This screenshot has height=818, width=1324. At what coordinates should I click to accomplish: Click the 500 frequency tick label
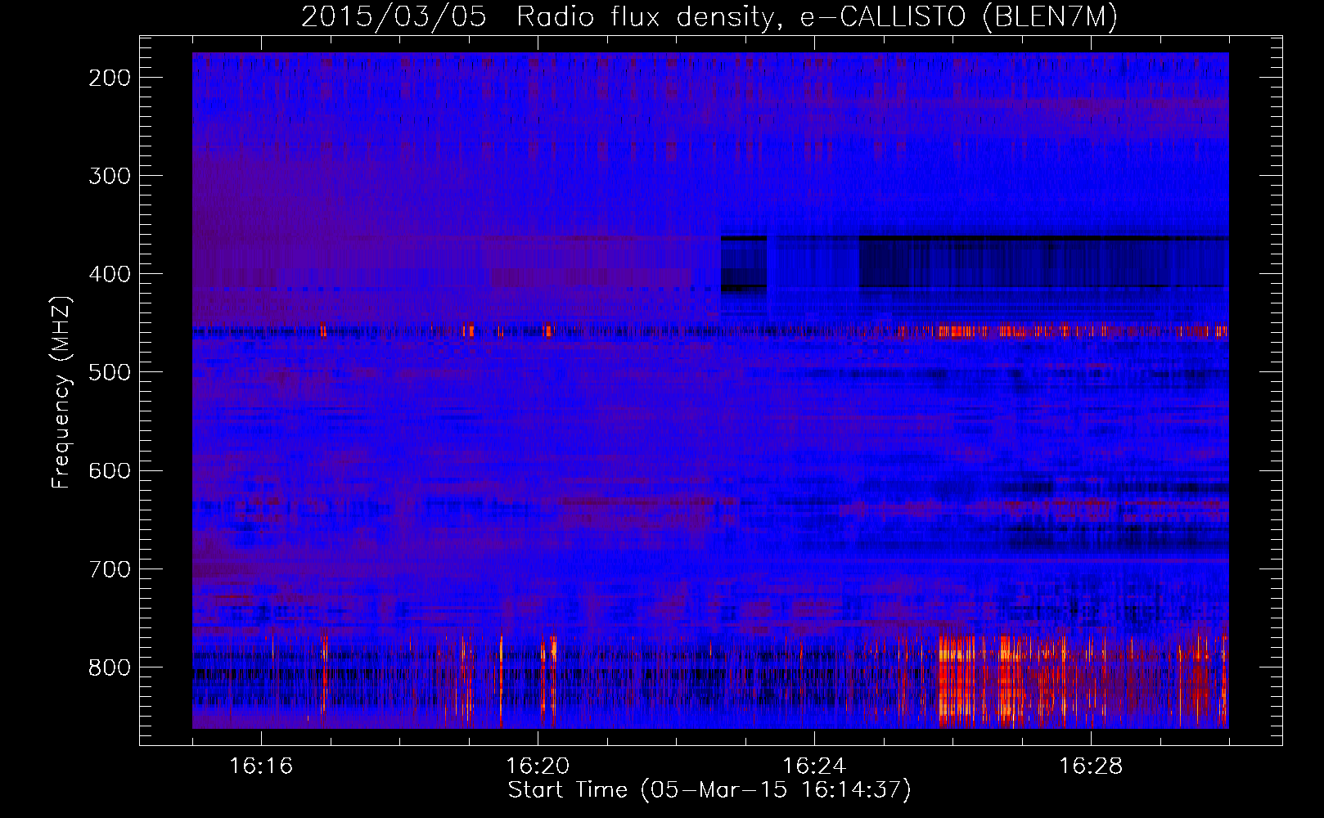click(110, 372)
